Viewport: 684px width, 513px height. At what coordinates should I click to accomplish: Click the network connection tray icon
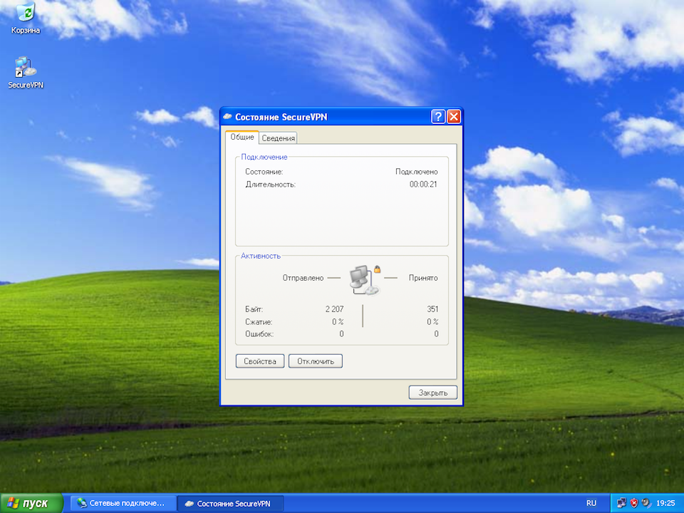pyautogui.click(x=622, y=504)
